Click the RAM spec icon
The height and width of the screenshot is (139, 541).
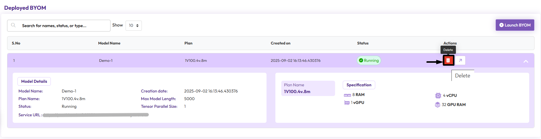click(x=347, y=95)
